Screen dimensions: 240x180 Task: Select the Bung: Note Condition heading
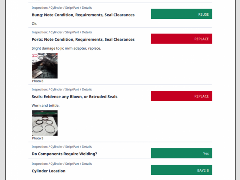tap(83, 15)
